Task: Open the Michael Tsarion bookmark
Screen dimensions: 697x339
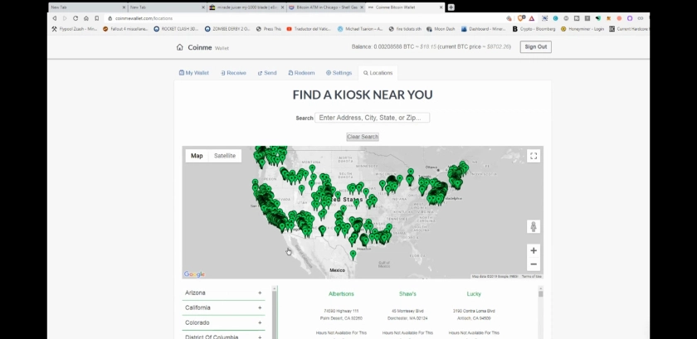Action: coord(360,29)
